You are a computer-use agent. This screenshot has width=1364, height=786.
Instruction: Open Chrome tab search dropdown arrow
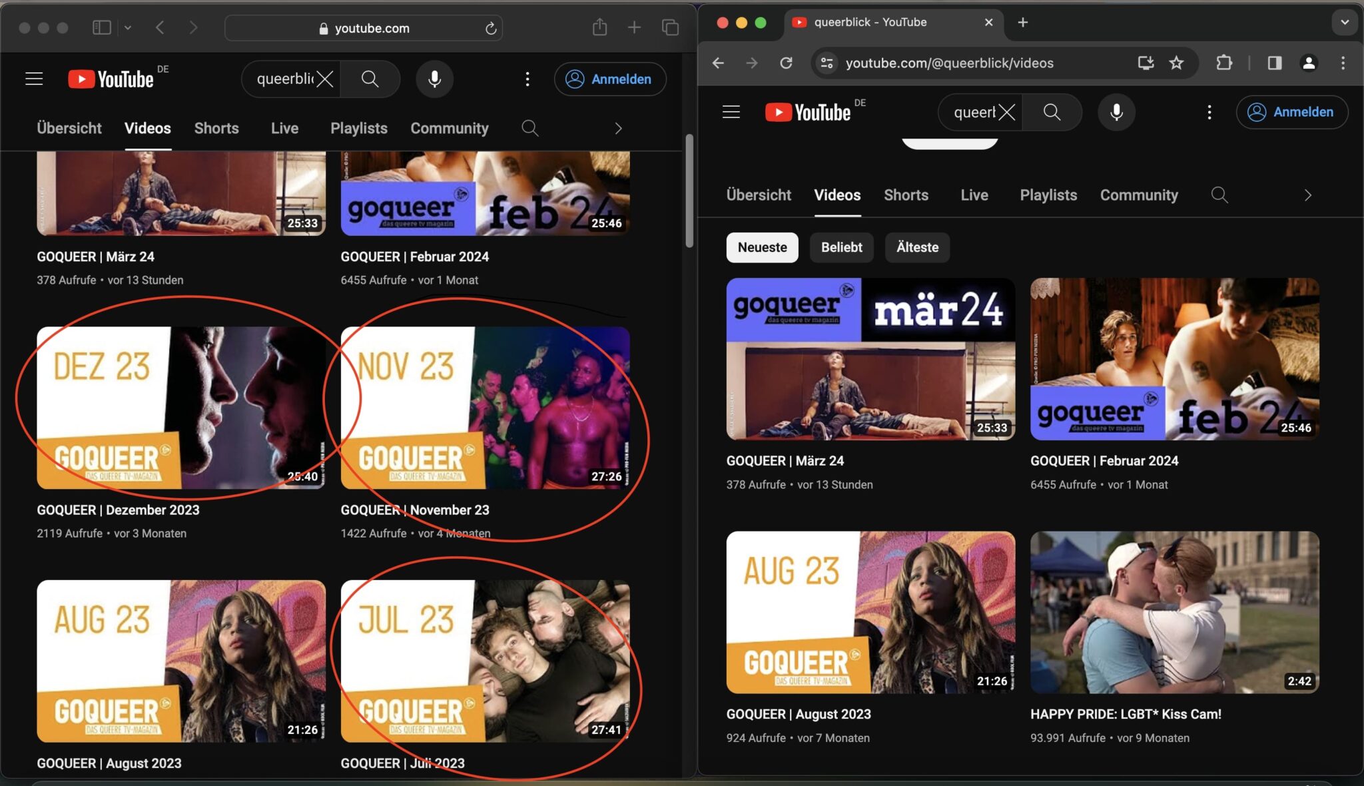(x=1344, y=22)
